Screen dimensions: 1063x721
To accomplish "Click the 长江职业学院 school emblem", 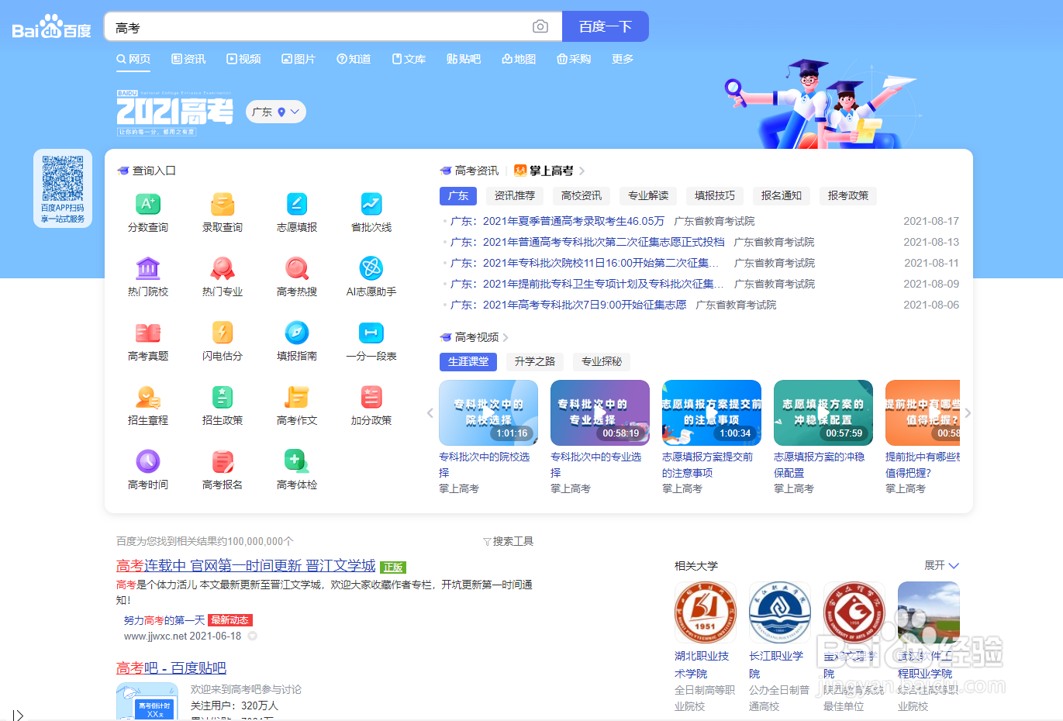I will pyautogui.click(x=779, y=613).
